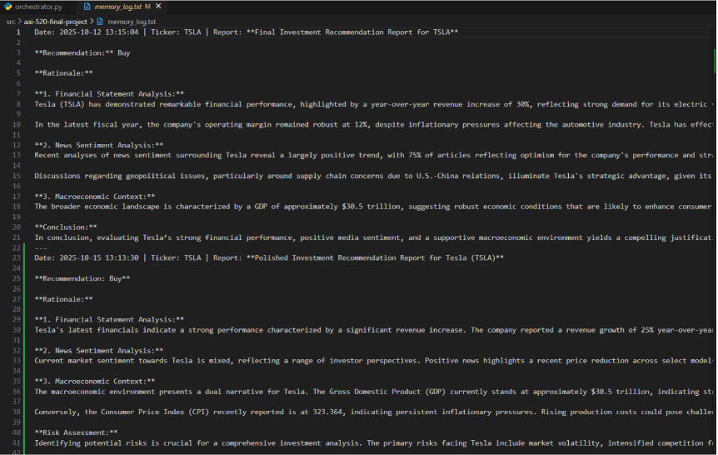Click the line starting 'Tesla's latest financials indicate'
The width and height of the screenshot is (718, 455).
point(373,329)
